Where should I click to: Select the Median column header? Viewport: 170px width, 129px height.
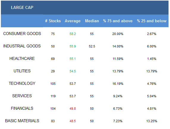pos(92,21)
